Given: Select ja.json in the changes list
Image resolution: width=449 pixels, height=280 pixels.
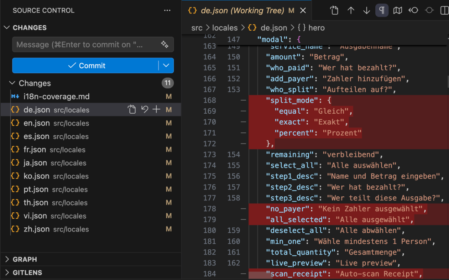Looking at the screenshot, I should pyautogui.click(x=91, y=163).
